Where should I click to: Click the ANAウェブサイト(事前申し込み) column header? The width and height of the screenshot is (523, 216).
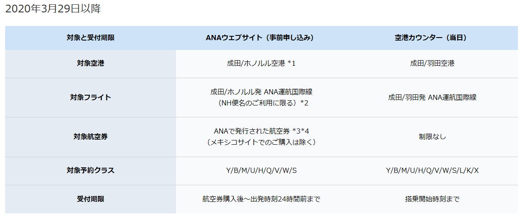pyautogui.click(x=261, y=38)
